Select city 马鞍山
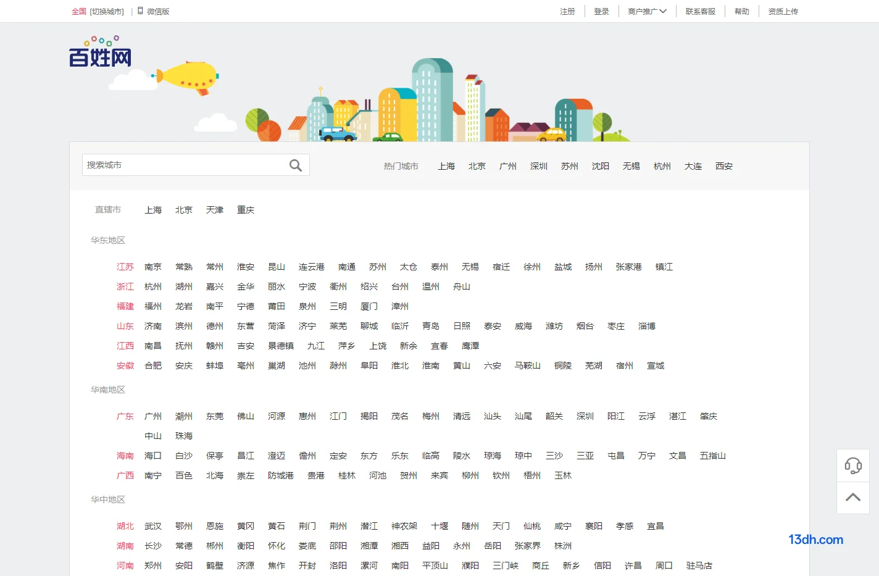 (528, 365)
